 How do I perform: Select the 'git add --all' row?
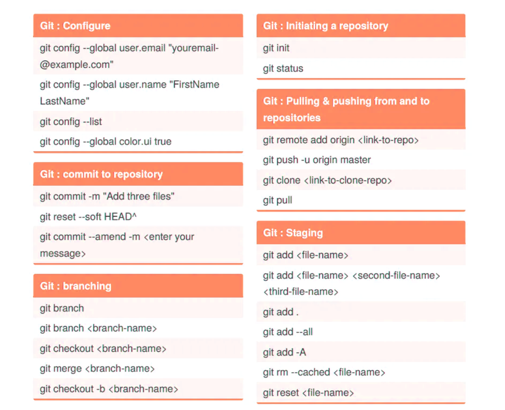pyautogui.click(x=361, y=332)
